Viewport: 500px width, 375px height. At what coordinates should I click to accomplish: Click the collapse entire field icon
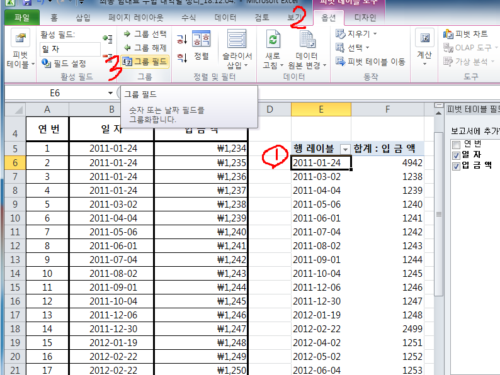108,57
